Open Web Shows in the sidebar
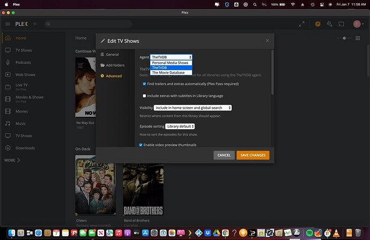Image resolution: width=370 pixels, height=240 pixels. coord(25,75)
